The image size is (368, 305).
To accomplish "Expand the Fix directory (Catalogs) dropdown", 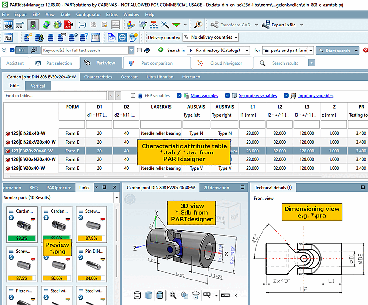I will (247, 50).
